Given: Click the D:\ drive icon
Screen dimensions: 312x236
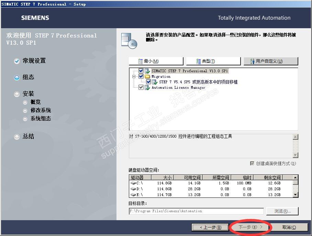Looking at the screenshot, I should point(133,189).
